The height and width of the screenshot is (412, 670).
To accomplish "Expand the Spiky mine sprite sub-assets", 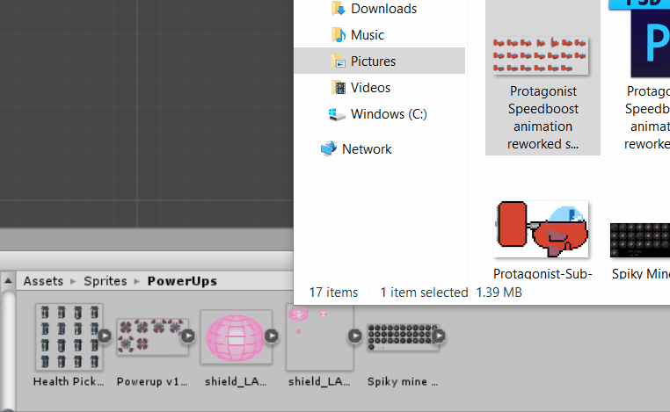I will [439, 336].
